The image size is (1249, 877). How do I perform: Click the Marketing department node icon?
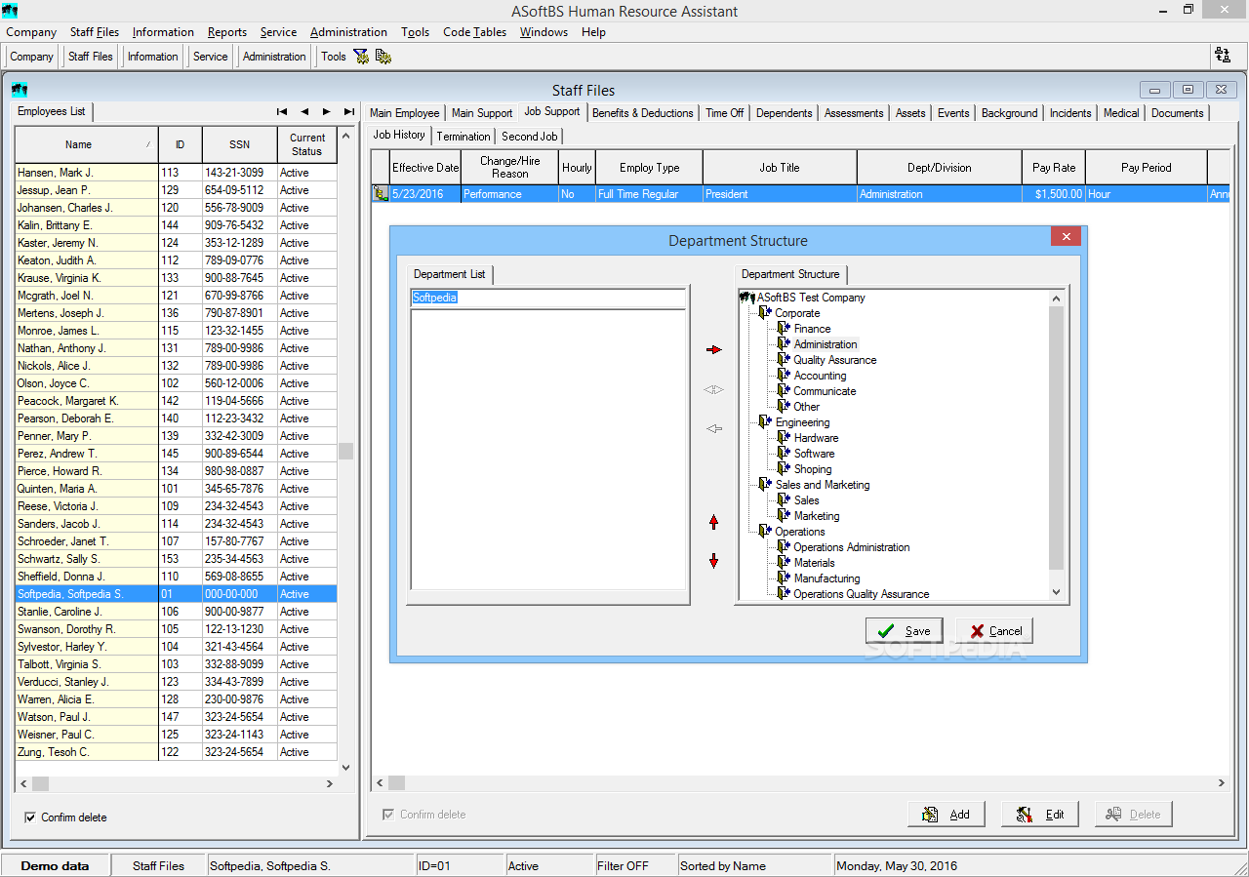point(784,516)
